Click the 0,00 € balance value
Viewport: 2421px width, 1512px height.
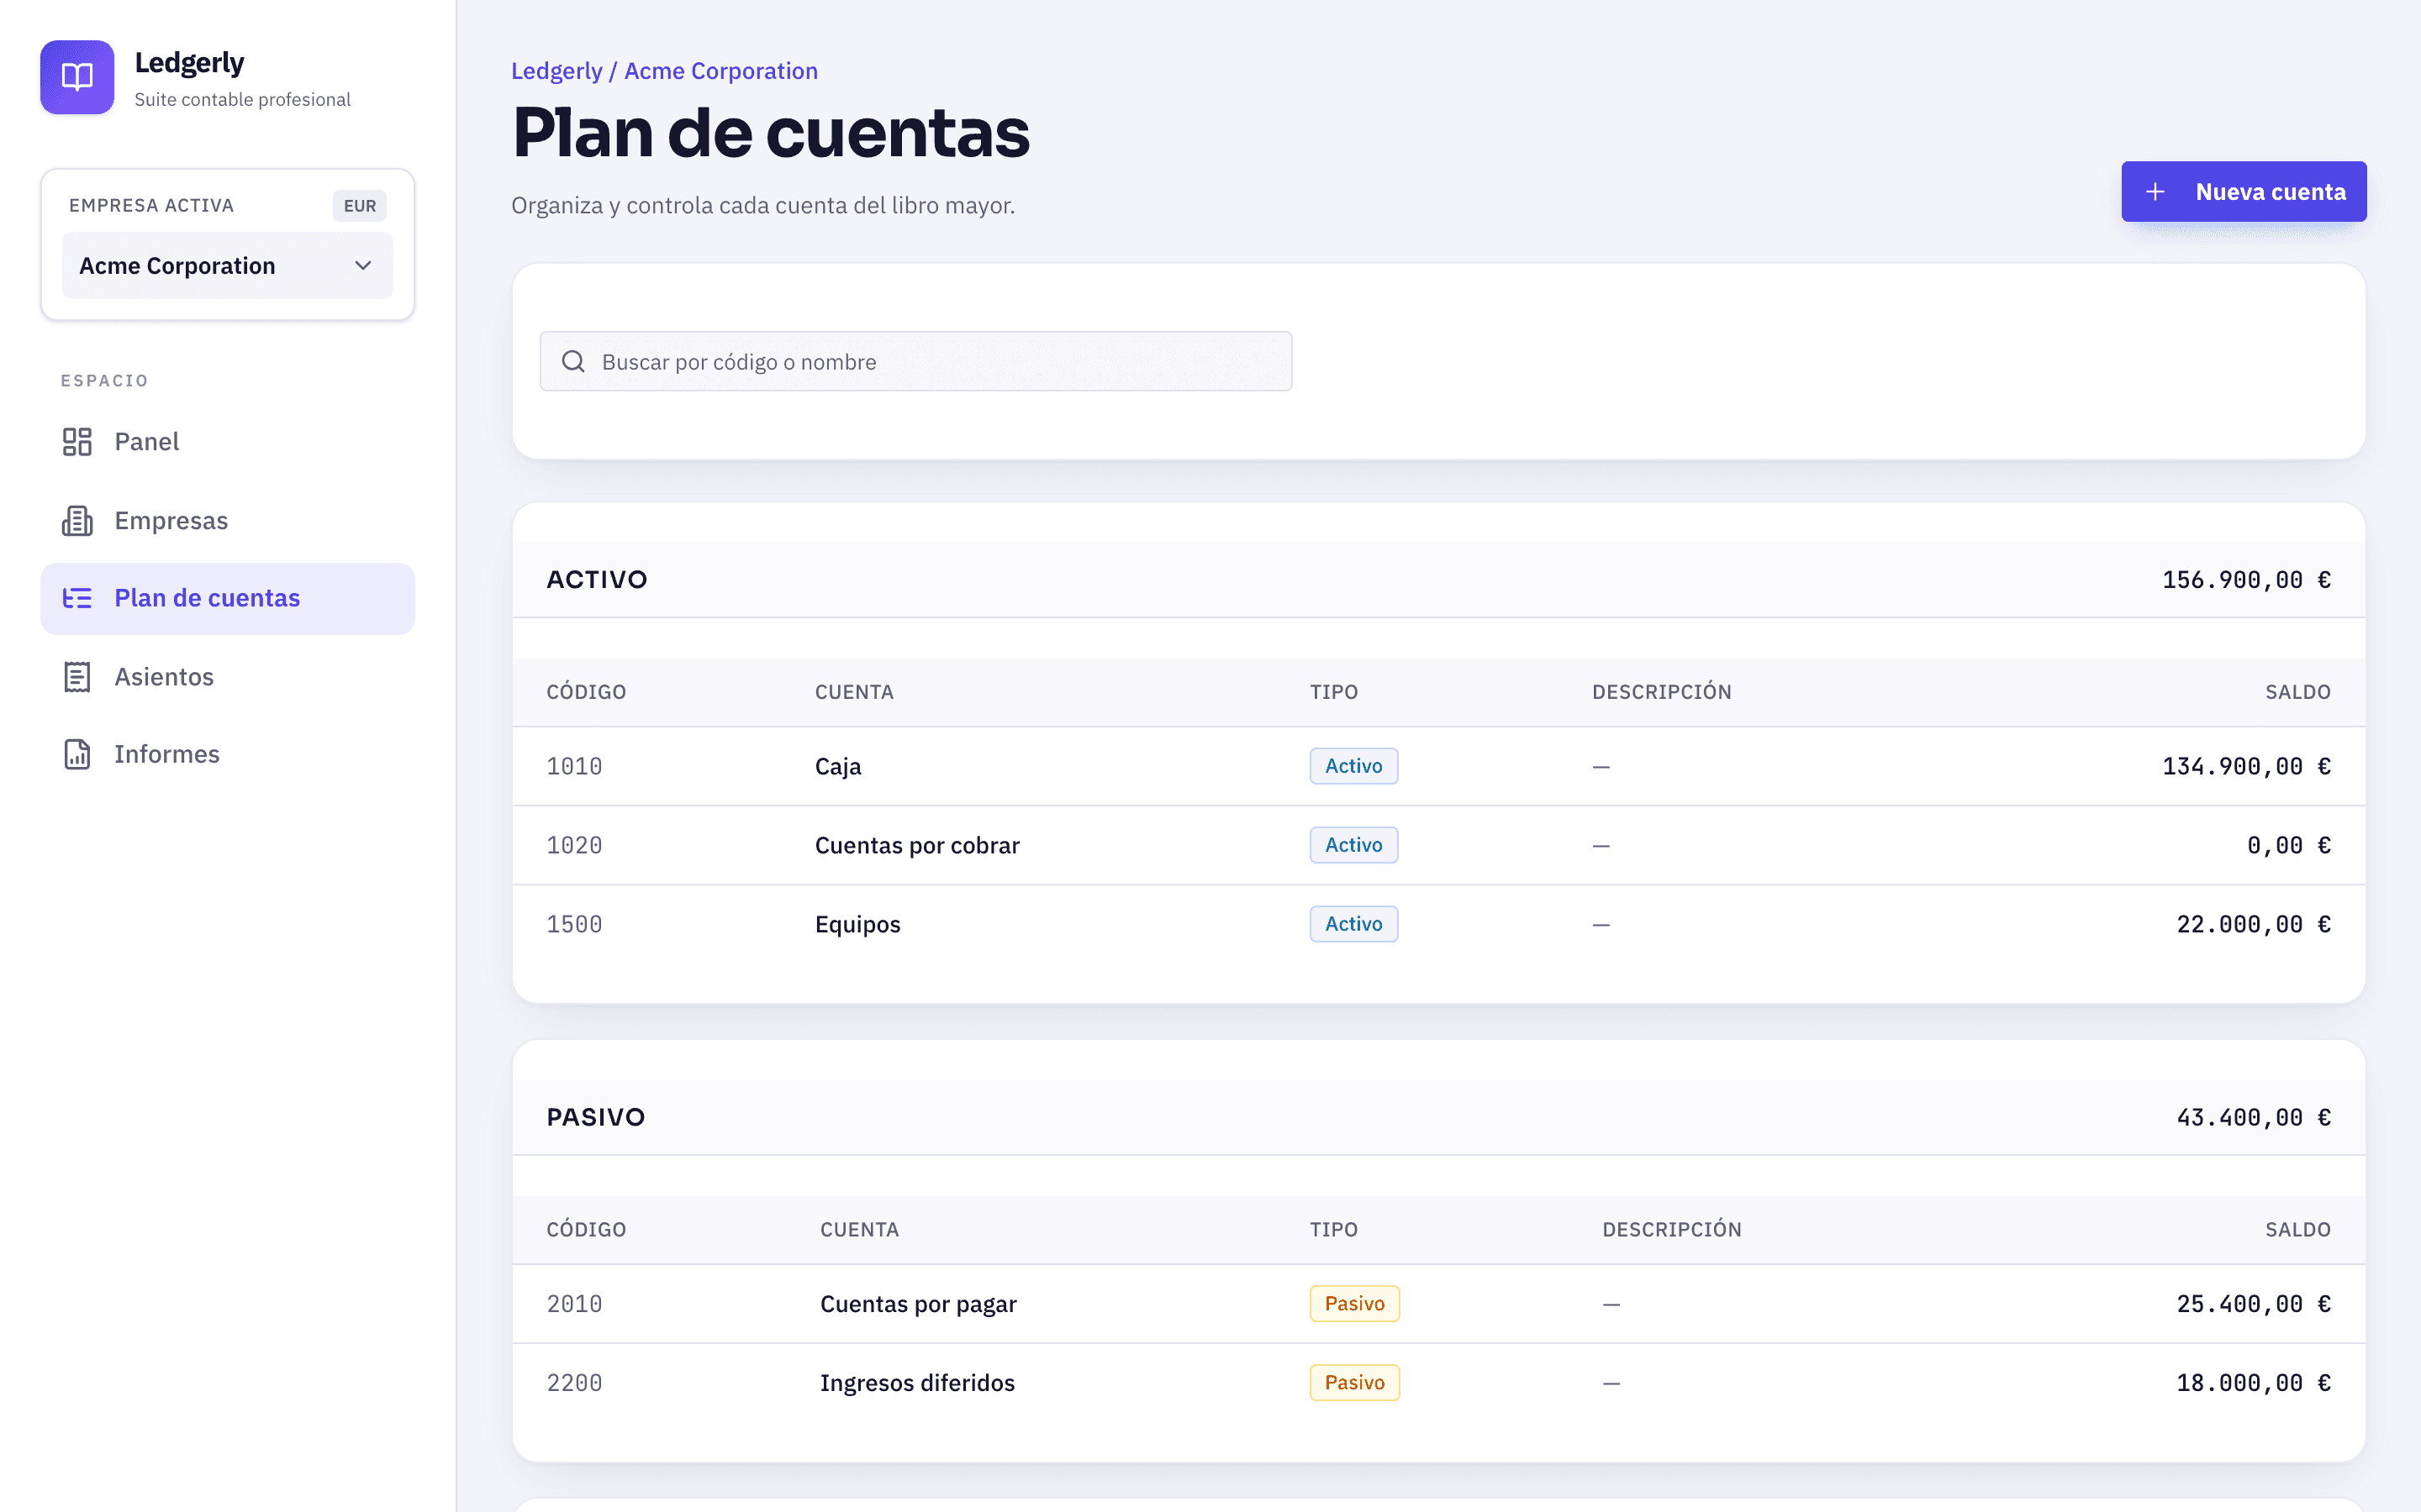coord(2288,845)
